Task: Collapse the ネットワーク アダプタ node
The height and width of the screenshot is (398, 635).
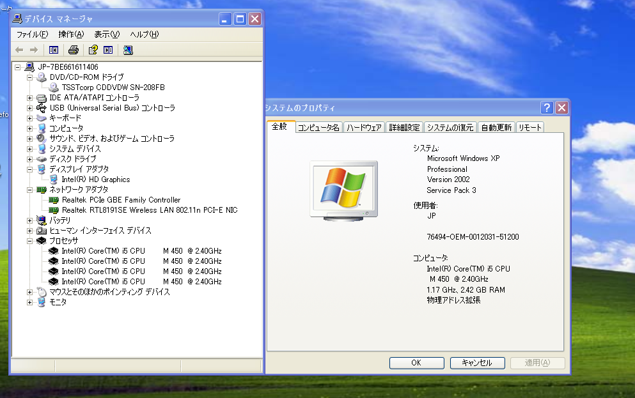Action: (29, 190)
